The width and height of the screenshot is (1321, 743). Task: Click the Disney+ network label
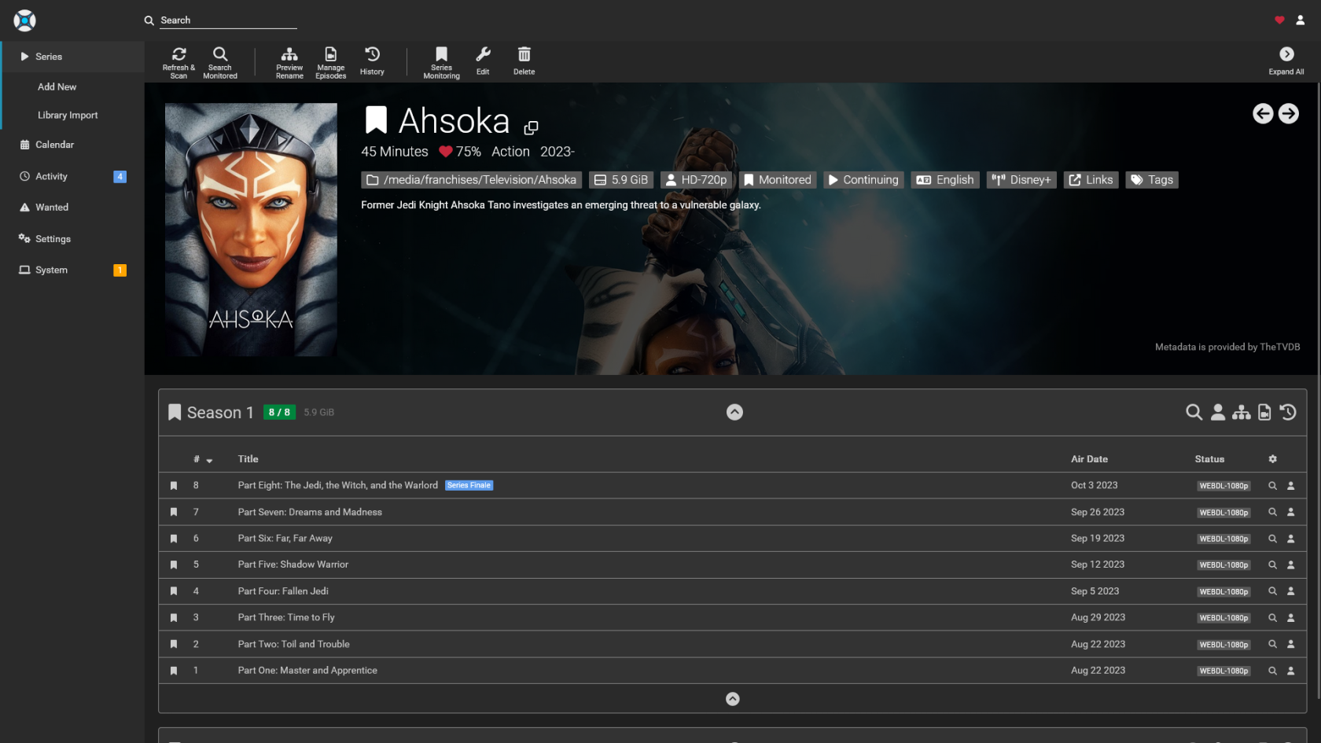(x=1021, y=180)
